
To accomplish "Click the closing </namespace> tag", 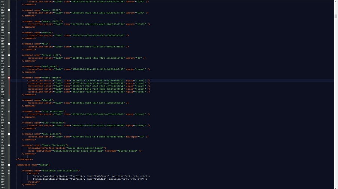I will pos(25,159).
